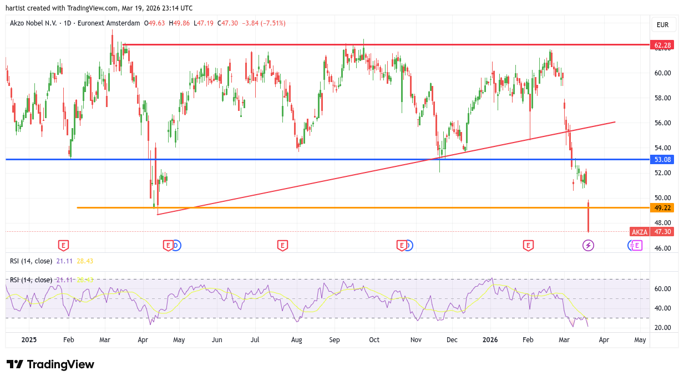Click the earnings marker near February 2025
Image resolution: width=684 pixels, height=381 pixels.
64,245
